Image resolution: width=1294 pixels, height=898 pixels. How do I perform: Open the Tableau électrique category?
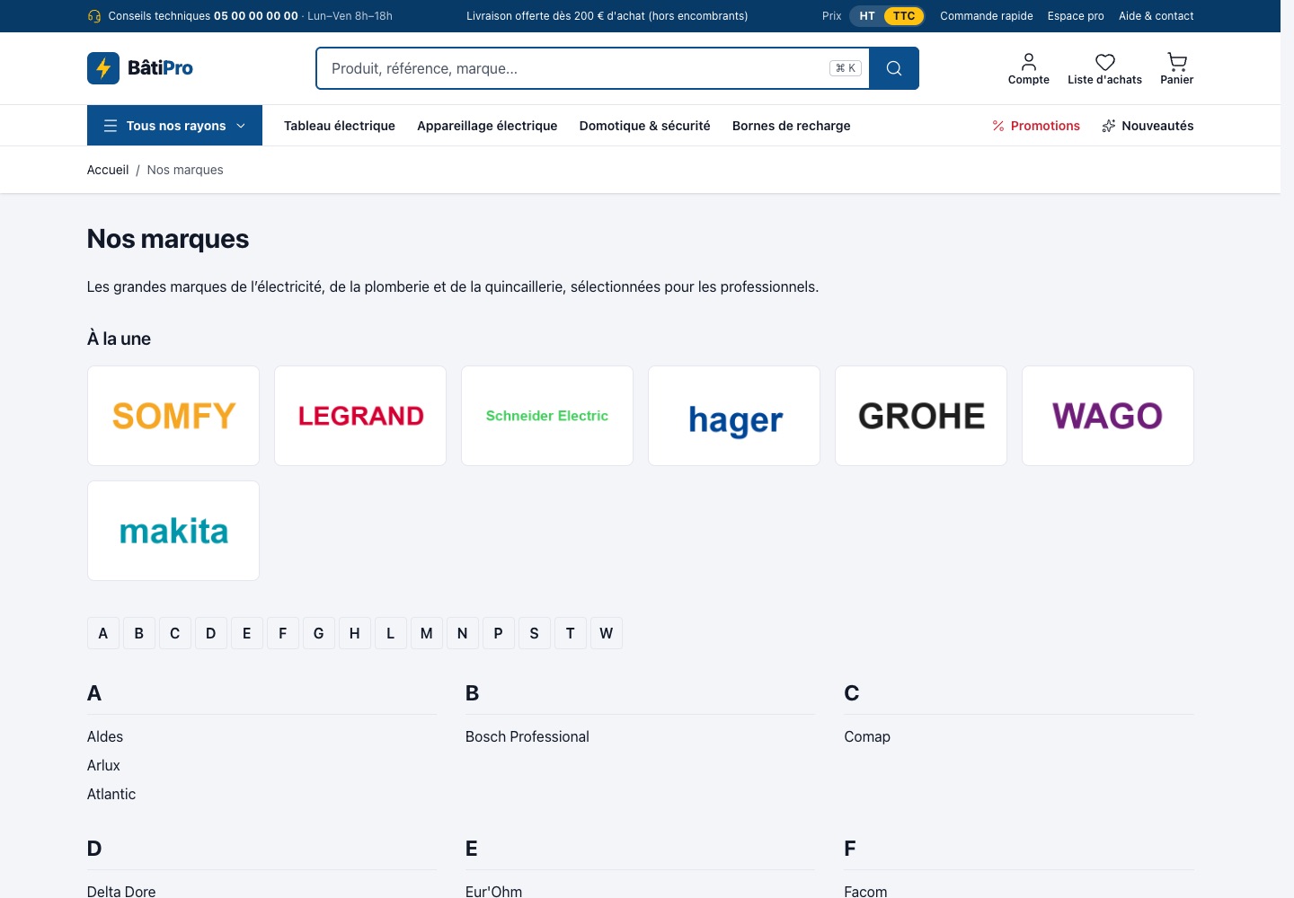point(340,126)
